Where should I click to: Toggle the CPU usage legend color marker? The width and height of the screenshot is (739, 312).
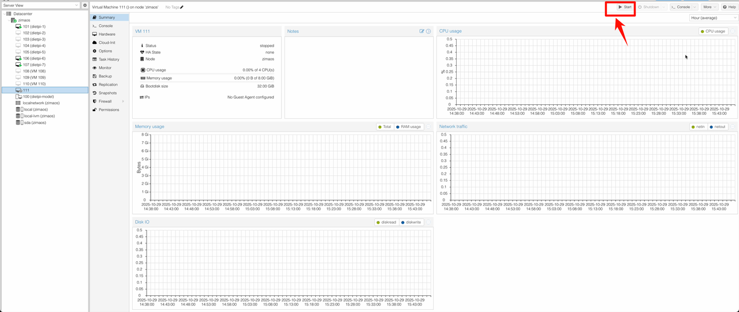pyautogui.click(x=703, y=31)
